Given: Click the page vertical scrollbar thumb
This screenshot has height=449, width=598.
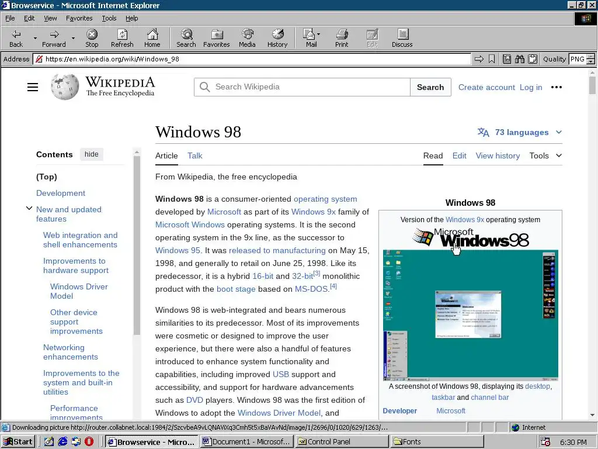Looking at the screenshot, I should tap(592, 85).
